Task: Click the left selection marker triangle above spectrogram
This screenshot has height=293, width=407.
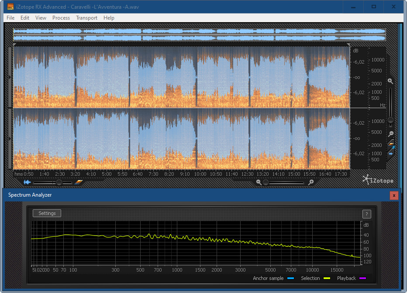Action: coord(15,44)
